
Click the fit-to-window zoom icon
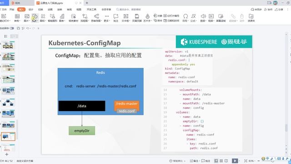tap(246, 161)
